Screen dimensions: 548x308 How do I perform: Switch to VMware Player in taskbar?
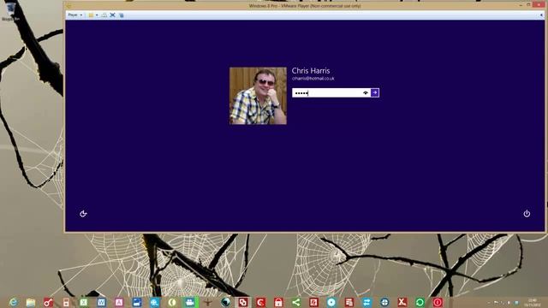243,302
